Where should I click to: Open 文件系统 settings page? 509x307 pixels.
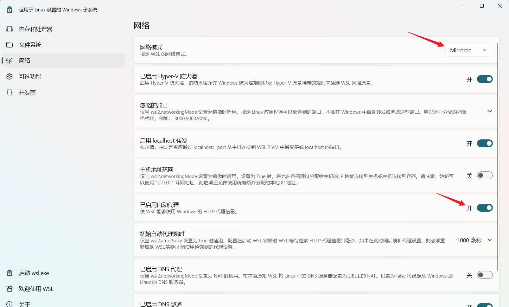click(63, 45)
